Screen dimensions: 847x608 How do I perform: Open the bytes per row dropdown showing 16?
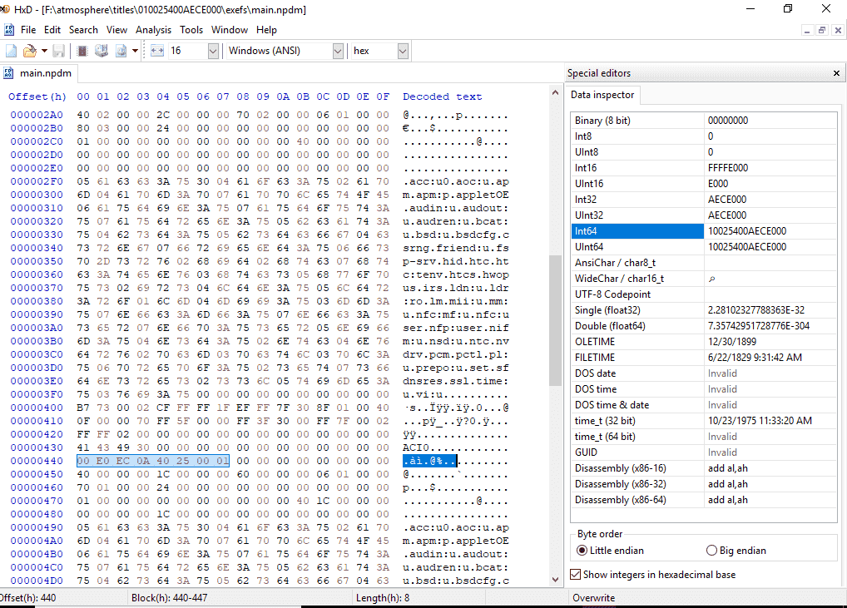pyautogui.click(x=213, y=51)
